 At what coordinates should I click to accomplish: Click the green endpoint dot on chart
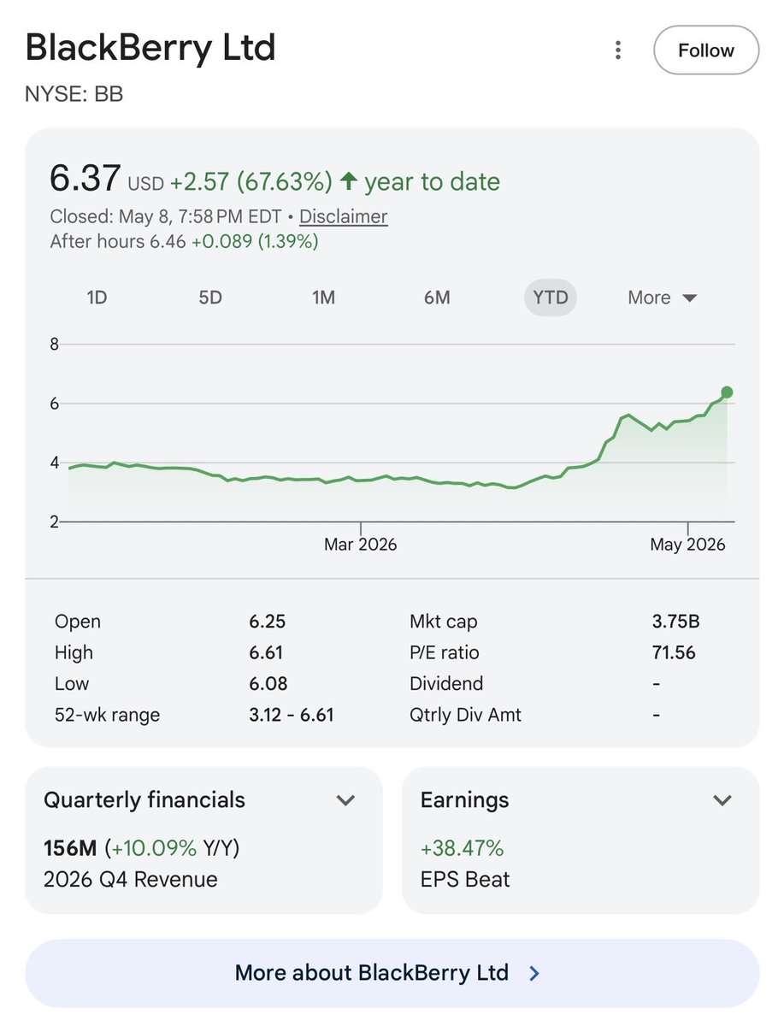[727, 392]
